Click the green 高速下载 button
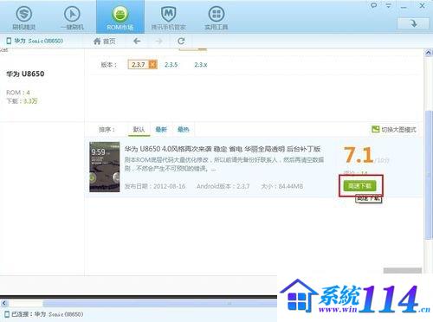This screenshot has height=322, width=433. click(x=360, y=186)
